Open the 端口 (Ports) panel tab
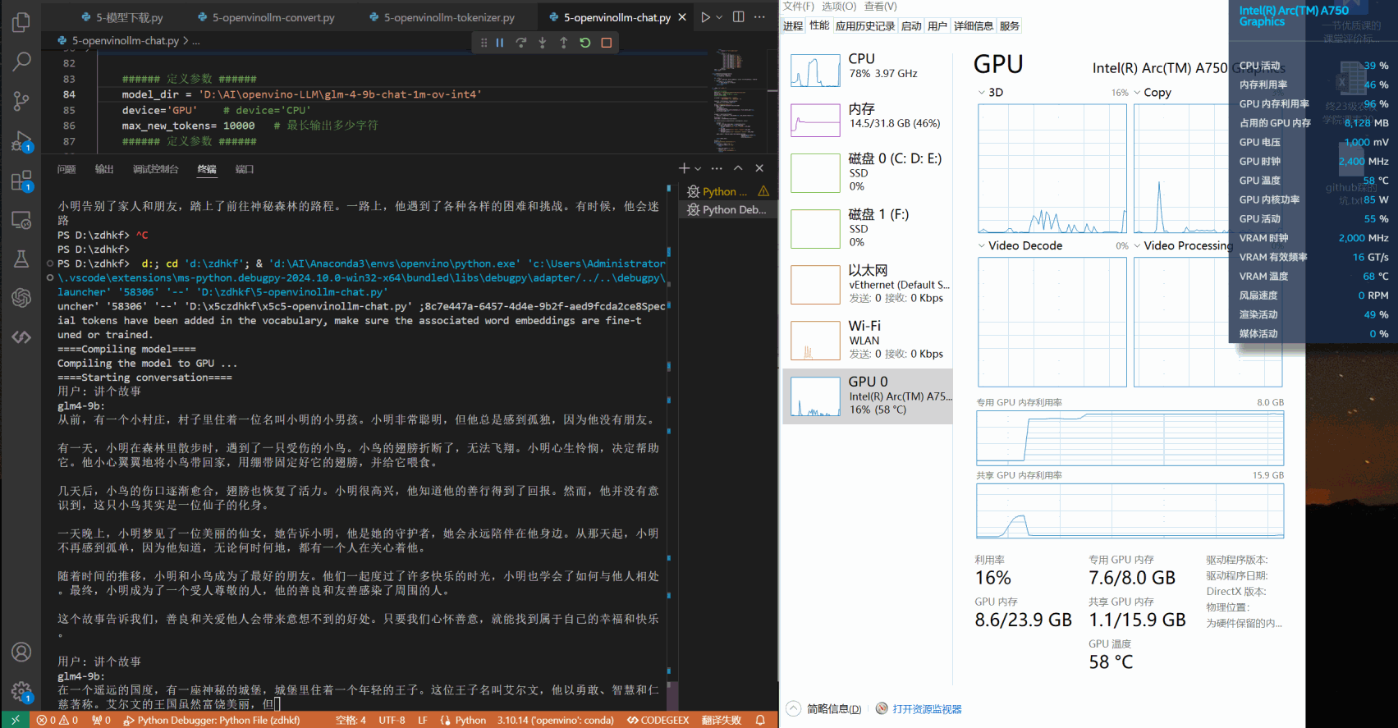This screenshot has width=1398, height=728. coord(245,169)
